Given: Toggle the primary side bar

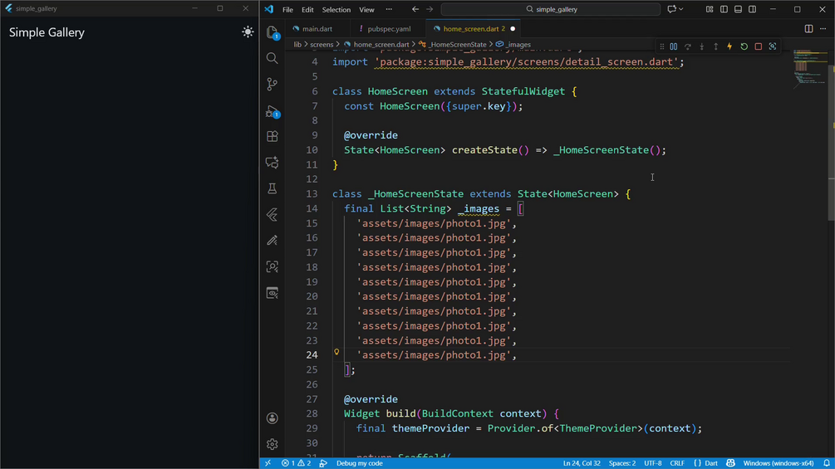Looking at the screenshot, I should 724,9.
